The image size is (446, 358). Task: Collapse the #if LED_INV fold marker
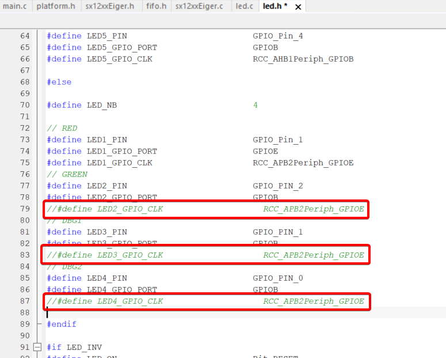pyautogui.click(x=38, y=347)
